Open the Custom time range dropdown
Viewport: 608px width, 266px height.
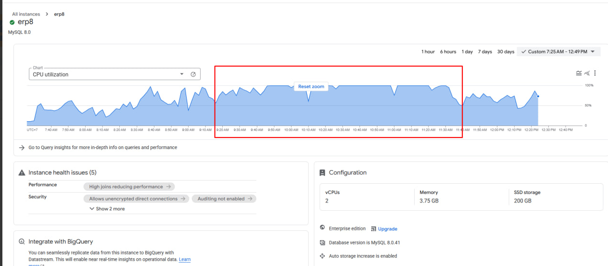pyautogui.click(x=558, y=51)
